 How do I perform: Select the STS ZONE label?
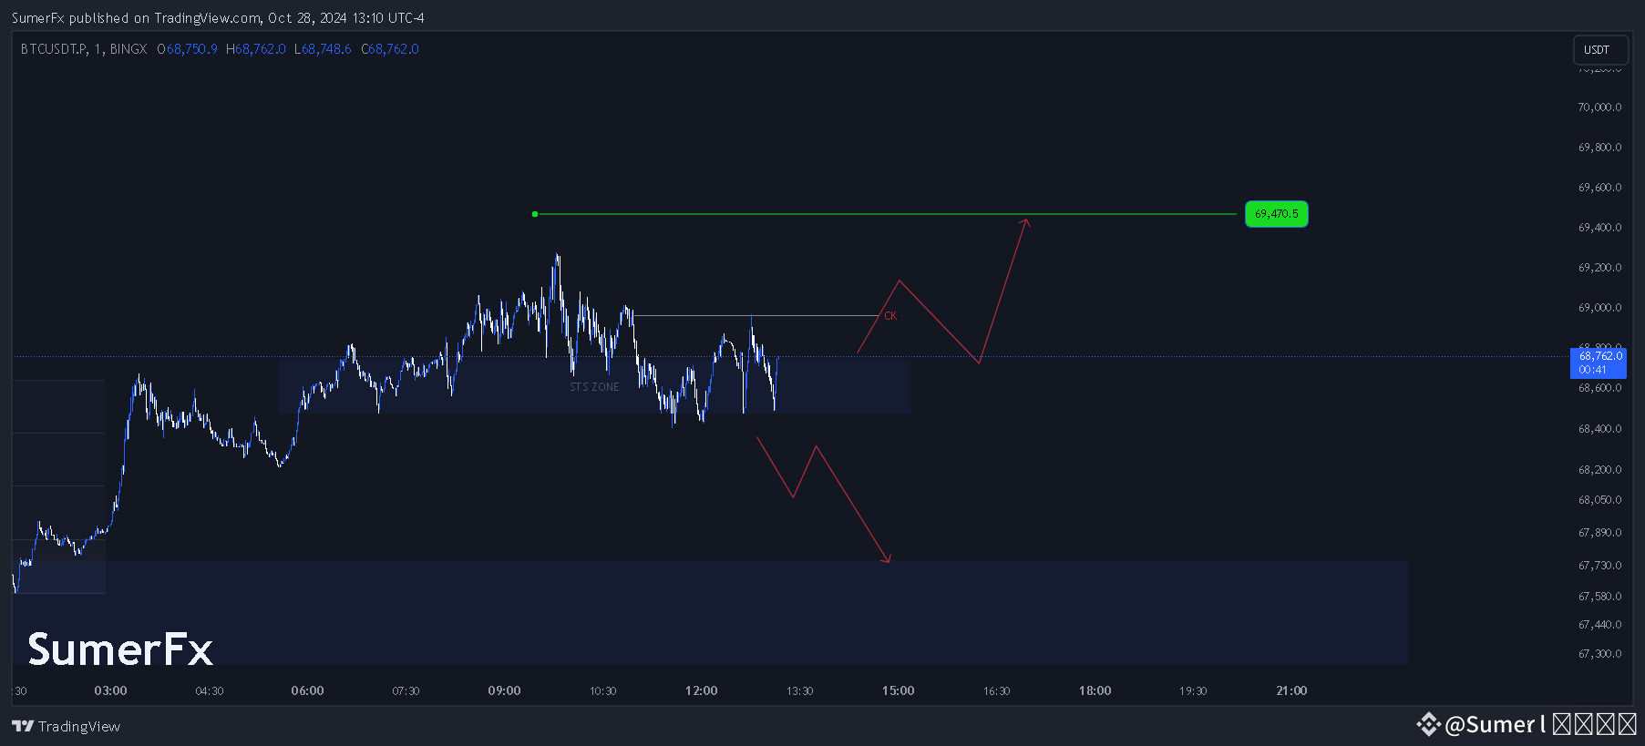tap(594, 387)
